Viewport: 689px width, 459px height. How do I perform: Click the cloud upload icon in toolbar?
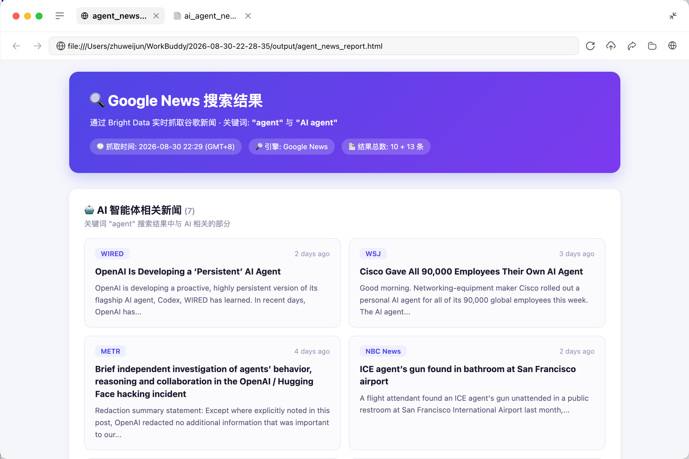[611, 46]
